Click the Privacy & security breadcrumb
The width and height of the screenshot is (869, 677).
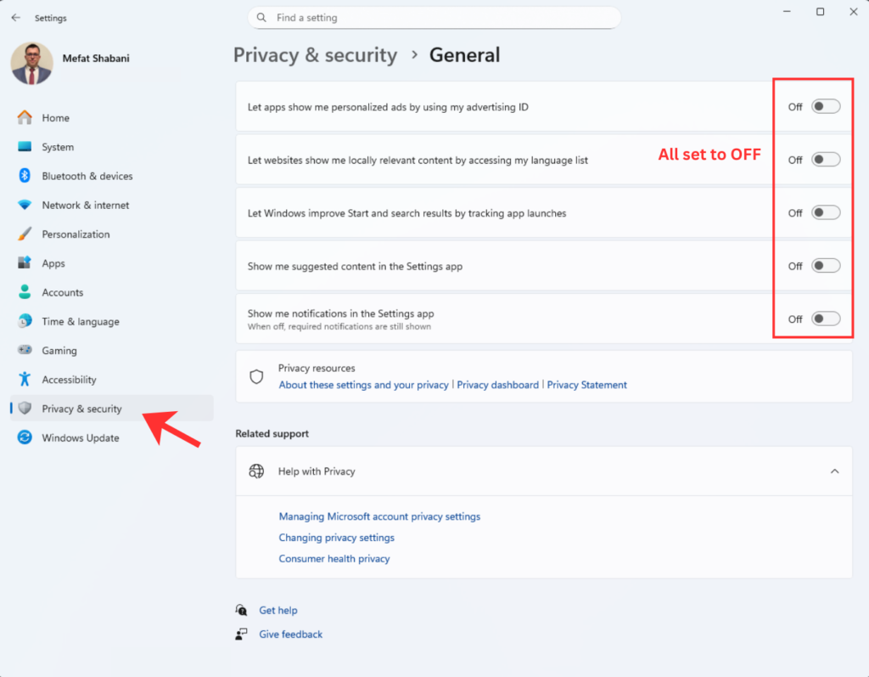(x=315, y=55)
